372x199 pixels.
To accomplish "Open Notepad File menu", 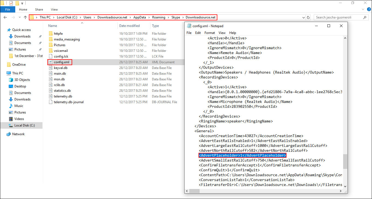I will point(189,33).
